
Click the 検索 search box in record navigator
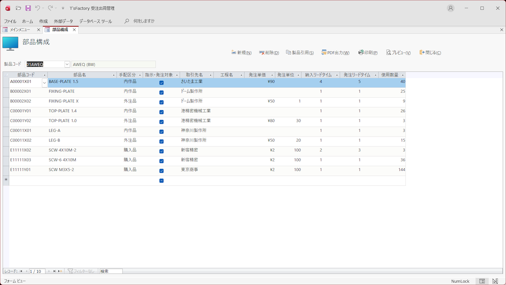tap(111, 271)
